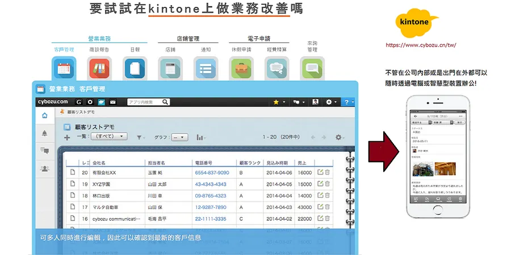The width and height of the screenshot is (511, 255).
Task: Sort by 電話番号 column header
Action: (204, 163)
